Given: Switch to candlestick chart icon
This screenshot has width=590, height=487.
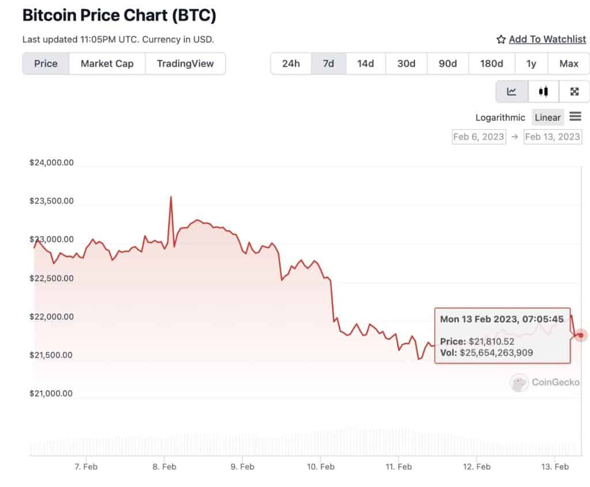Looking at the screenshot, I should coord(543,92).
